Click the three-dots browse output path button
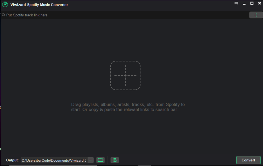 point(91,160)
